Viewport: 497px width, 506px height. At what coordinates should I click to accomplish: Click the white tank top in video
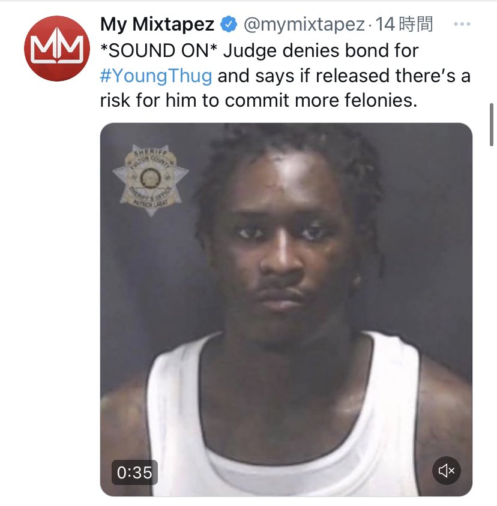coord(285,420)
